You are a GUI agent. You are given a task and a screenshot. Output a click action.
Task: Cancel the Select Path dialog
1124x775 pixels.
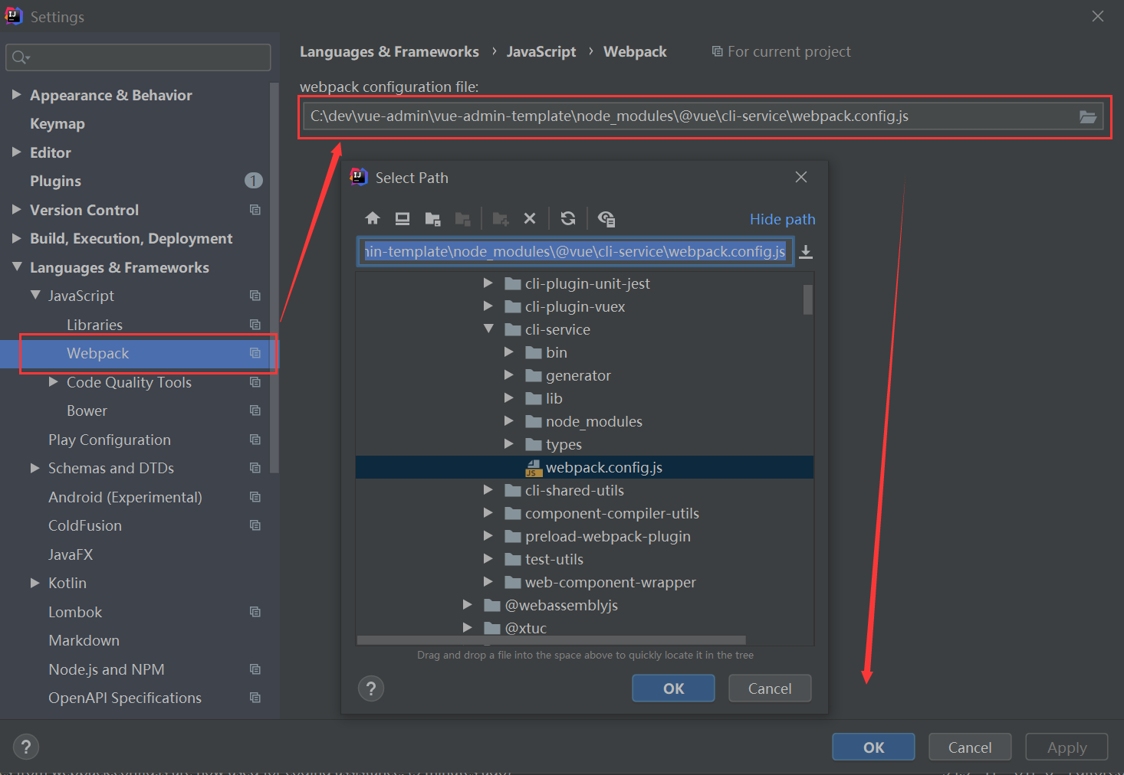pos(770,688)
